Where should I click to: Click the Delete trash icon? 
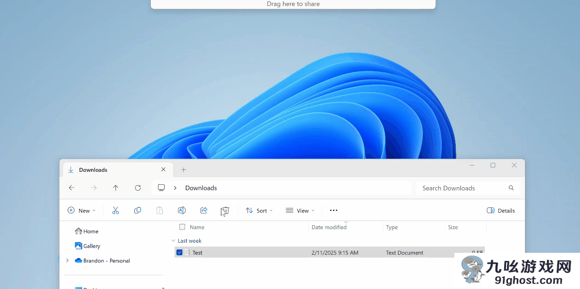tap(225, 210)
